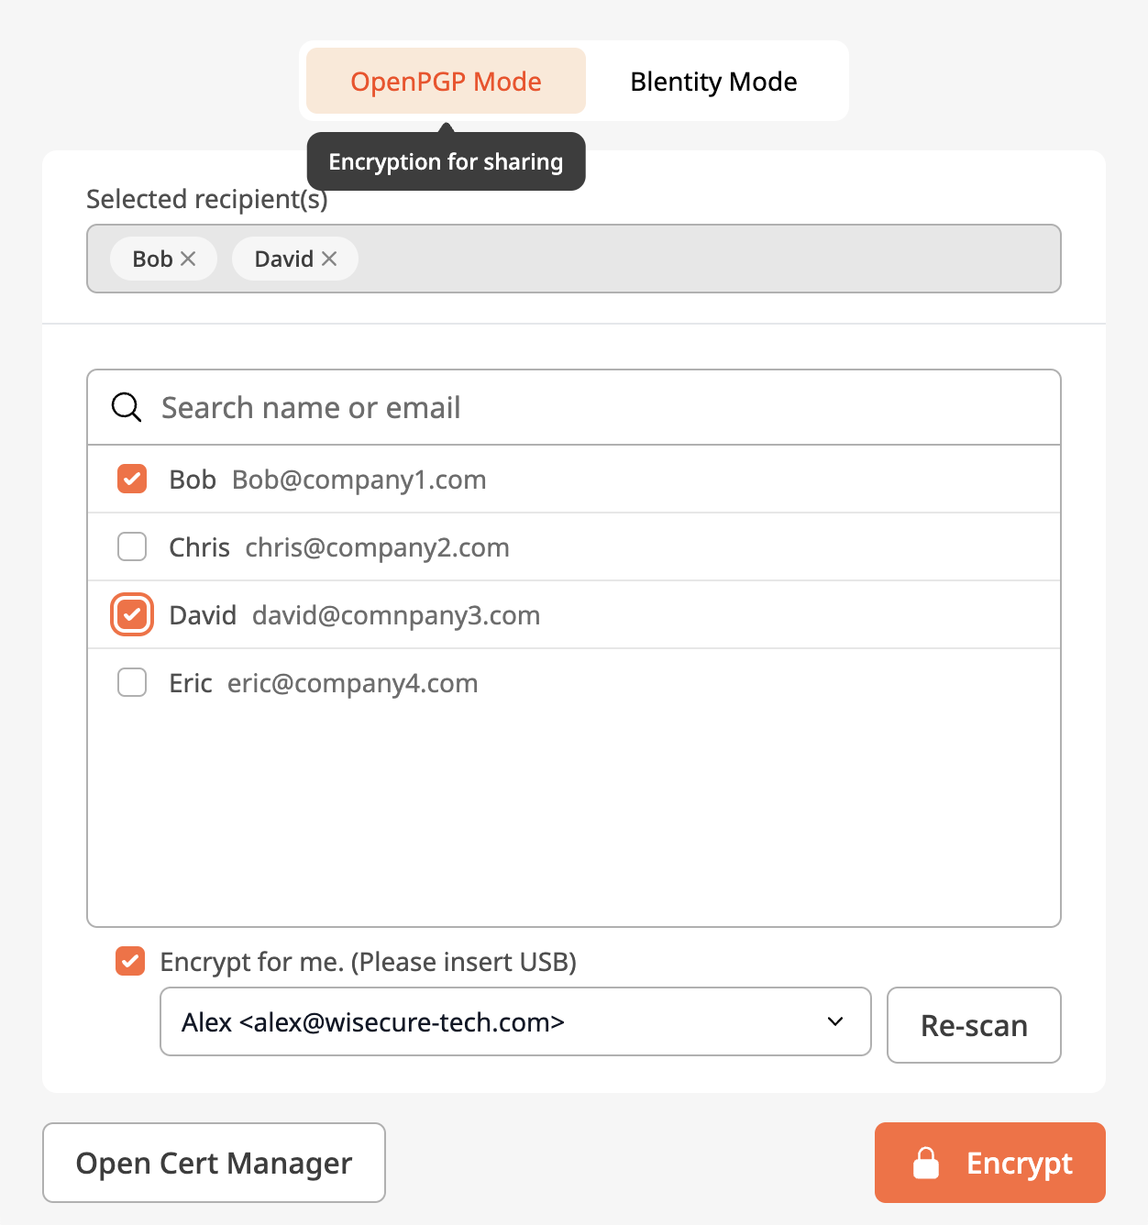Open Cert Manager

click(214, 1163)
